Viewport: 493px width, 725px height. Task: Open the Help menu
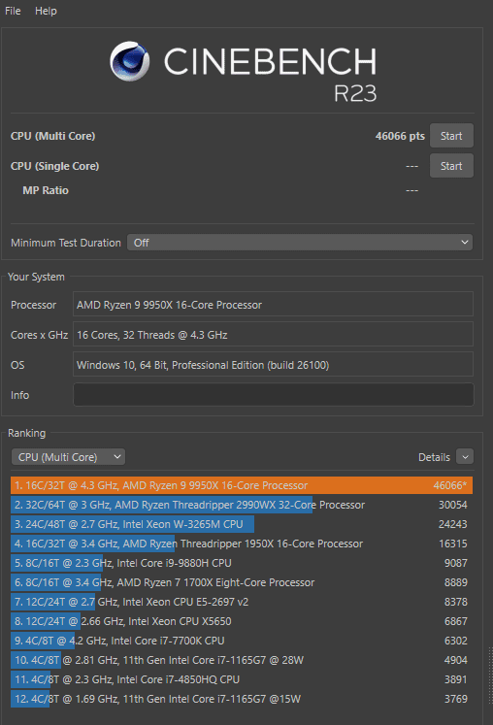46,11
